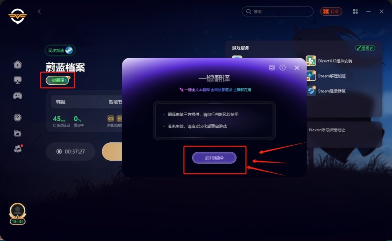Open the speedometer icon in sidebar
The image size is (392, 241).
pyautogui.click(x=18, y=117)
